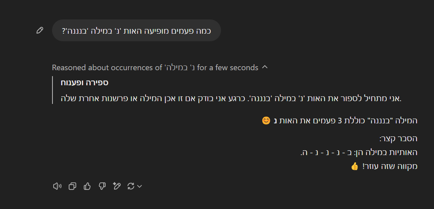This screenshot has height=209, width=434.
Task: Click the bold letter 'נ' beside the smiley
Action: (x=275, y=121)
